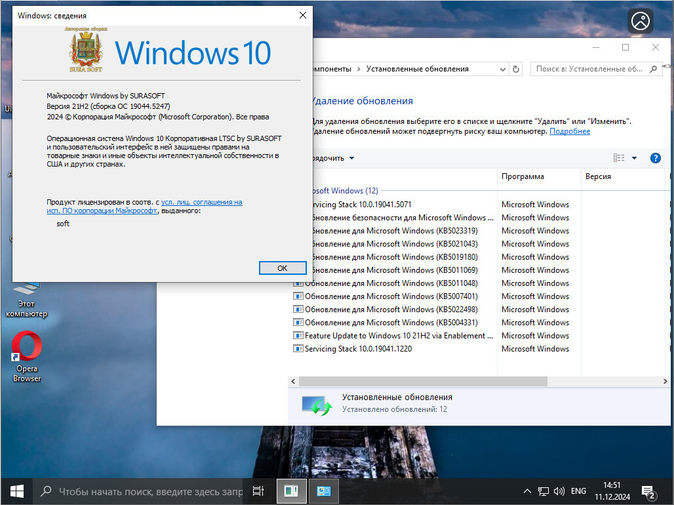Open the network tray icon

(x=544, y=491)
